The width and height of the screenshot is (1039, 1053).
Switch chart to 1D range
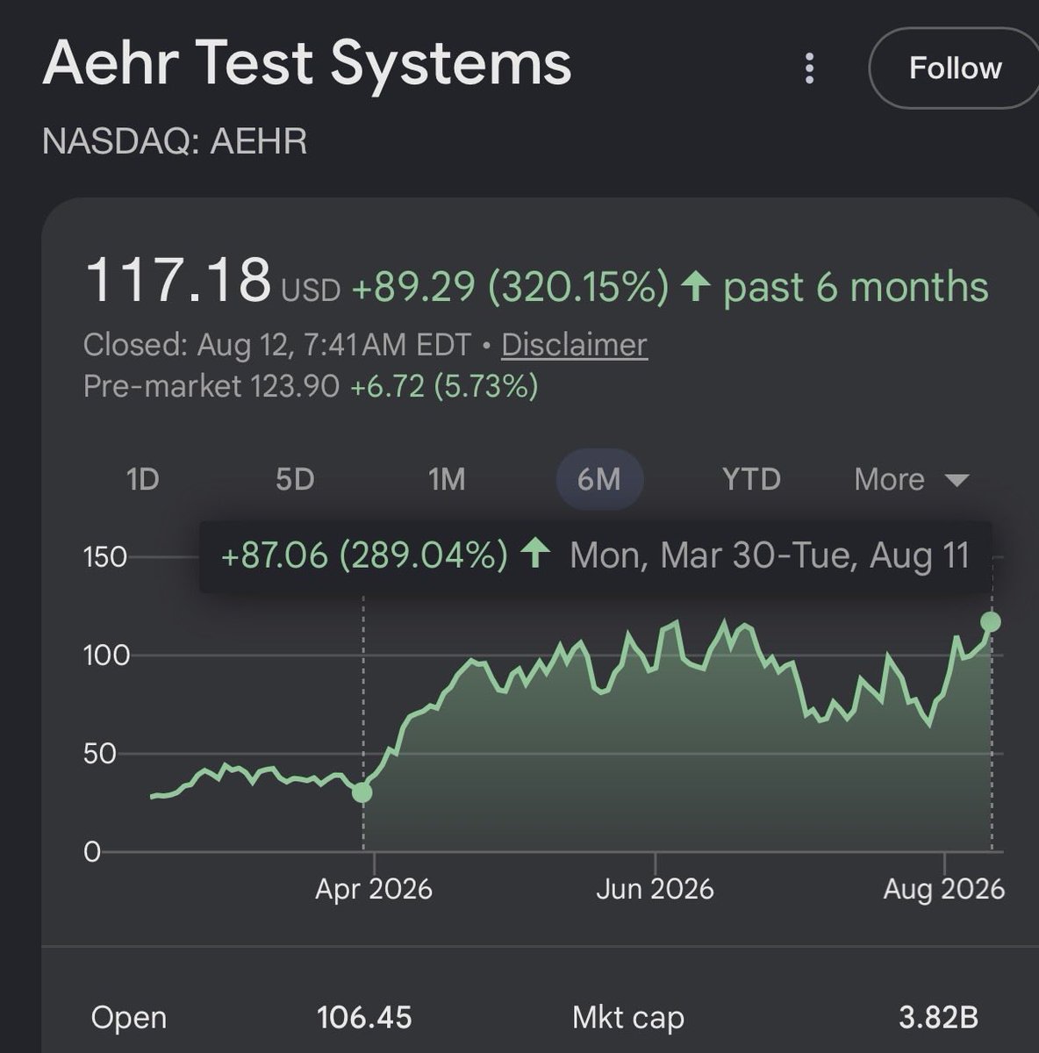pyautogui.click(x=143, y=480)
